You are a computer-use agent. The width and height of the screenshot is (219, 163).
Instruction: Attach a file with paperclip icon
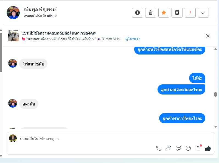point(169,148)
